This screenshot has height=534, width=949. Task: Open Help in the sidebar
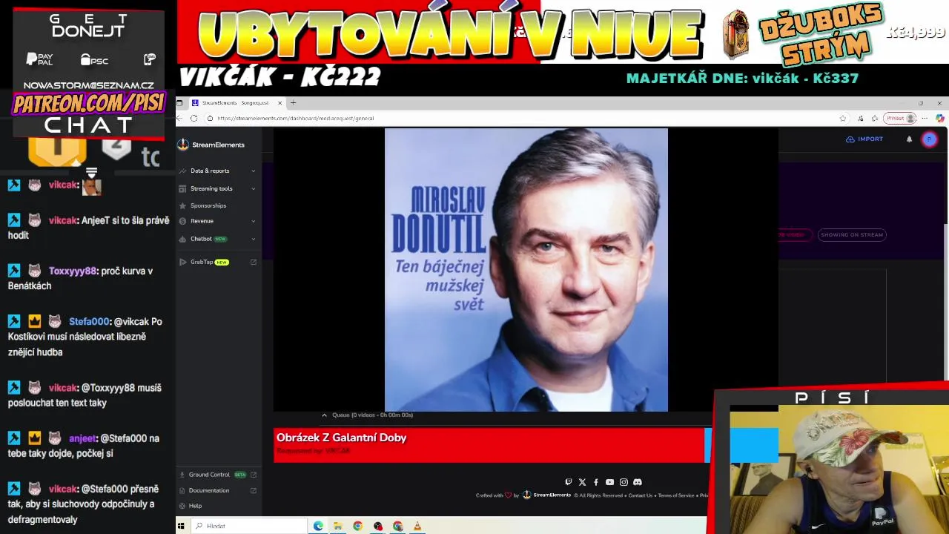tap(195, 506)
